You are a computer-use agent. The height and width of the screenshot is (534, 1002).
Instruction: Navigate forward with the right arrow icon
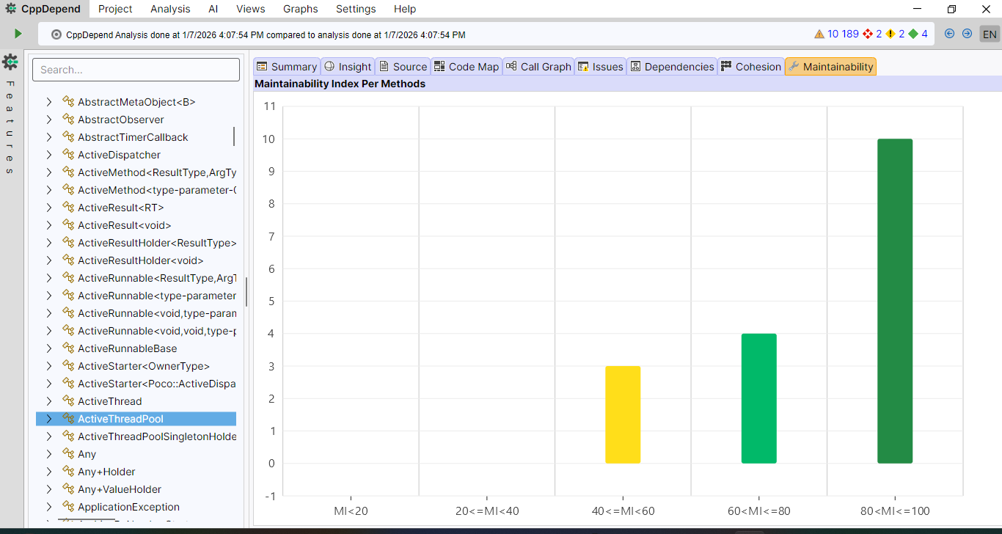(x=967, y=34)
